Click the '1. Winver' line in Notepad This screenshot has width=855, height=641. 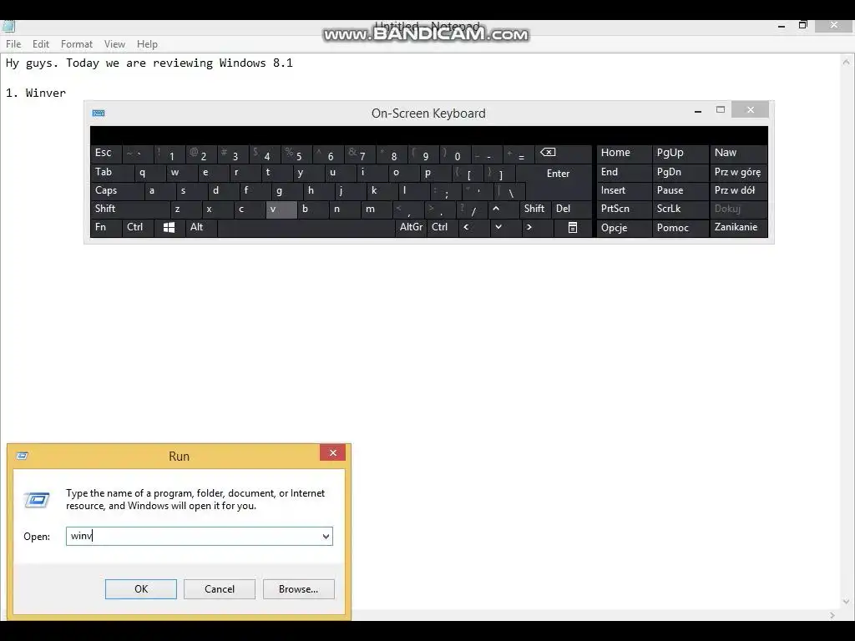click(36, 93)
